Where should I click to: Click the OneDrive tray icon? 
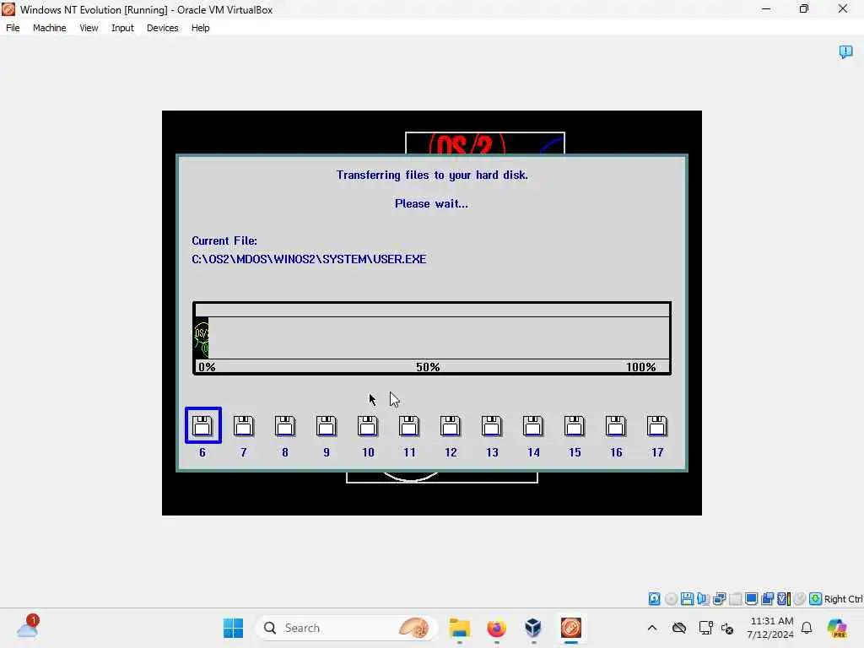[679, 628]
